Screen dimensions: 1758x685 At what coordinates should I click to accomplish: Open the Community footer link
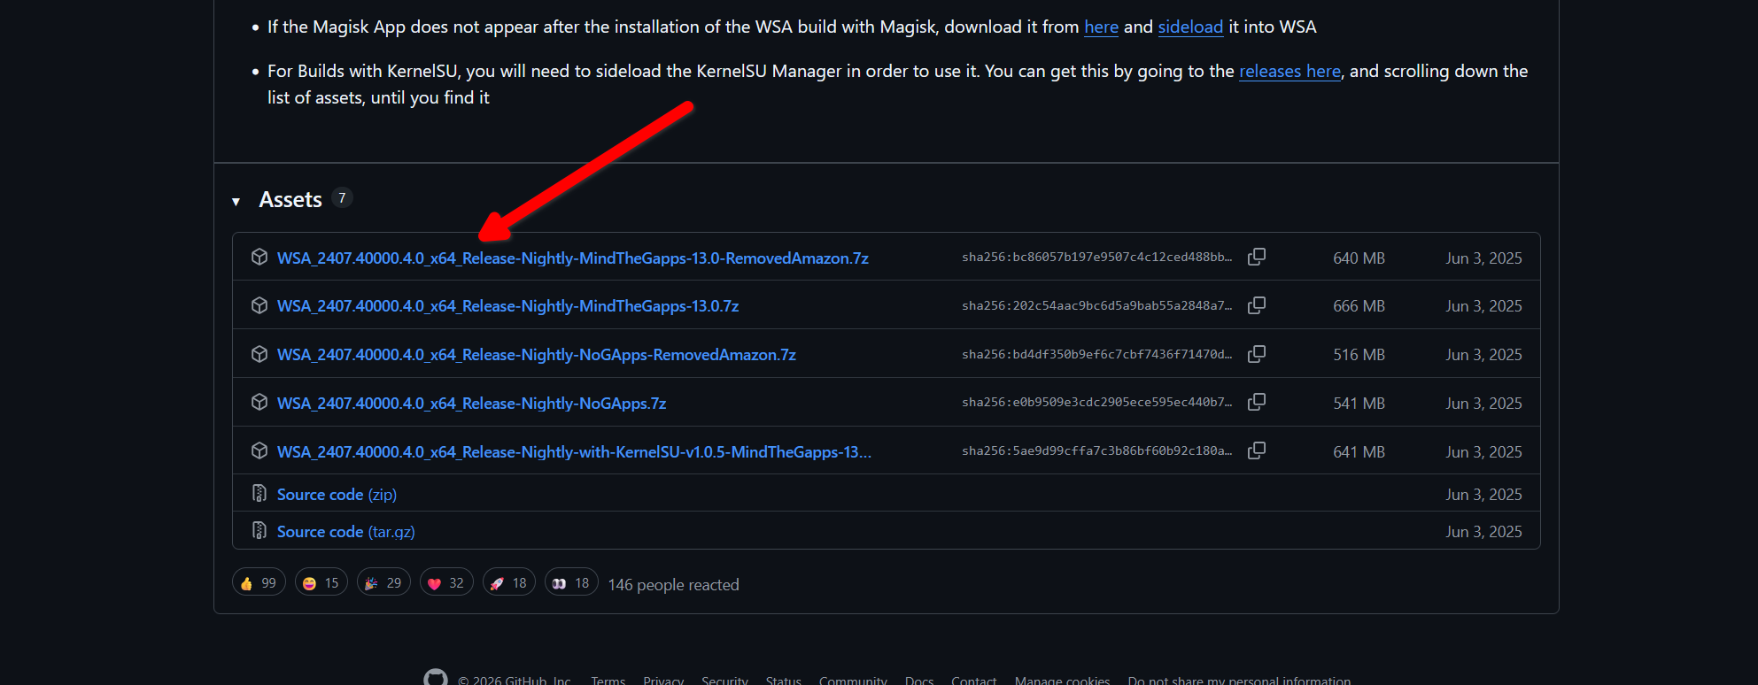[x=853, y=680]
